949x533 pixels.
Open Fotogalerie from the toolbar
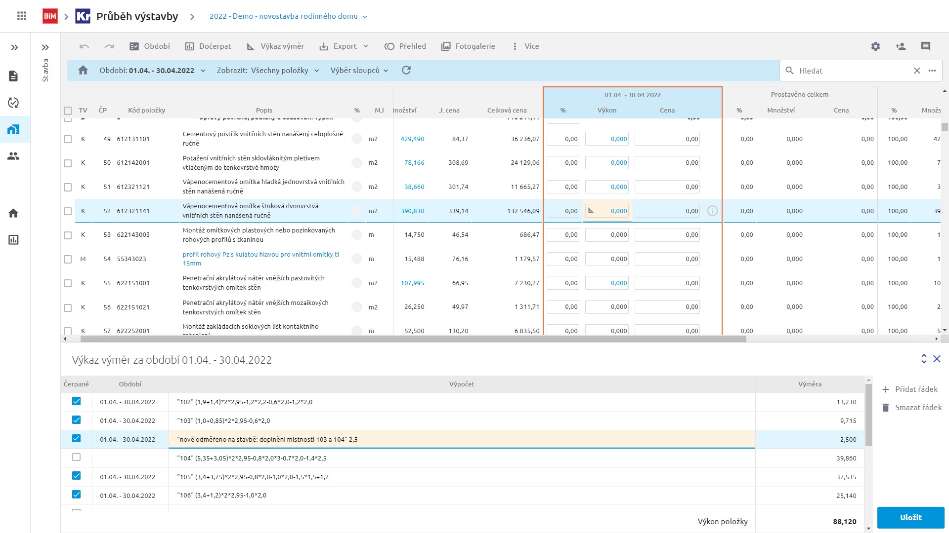point(468,46)
